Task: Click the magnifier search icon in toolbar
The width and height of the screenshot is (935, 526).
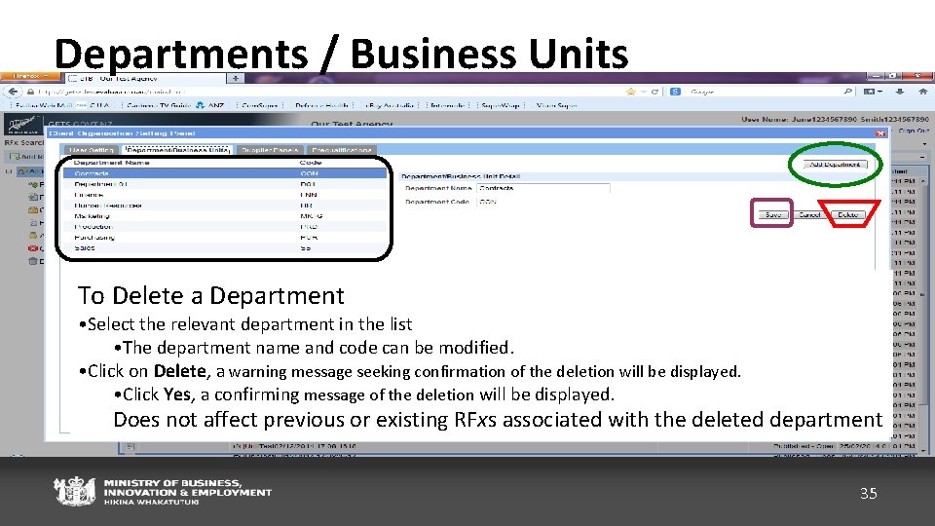Action: tap(848, 92)
